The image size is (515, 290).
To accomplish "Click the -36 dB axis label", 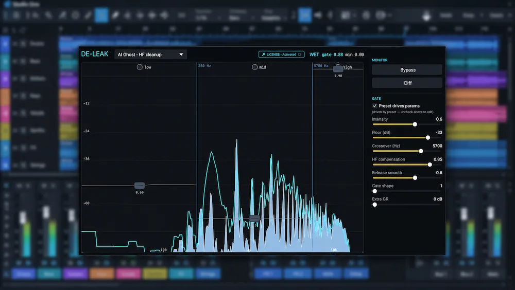I will pyautogui.click(x=87, y=159).
